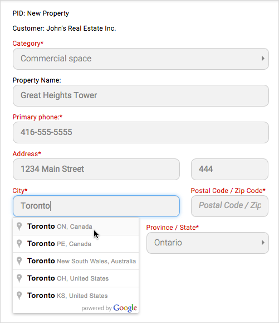Click map pin icon beside Toronto OH, United States
279x323 pixels.
[19, 278]
